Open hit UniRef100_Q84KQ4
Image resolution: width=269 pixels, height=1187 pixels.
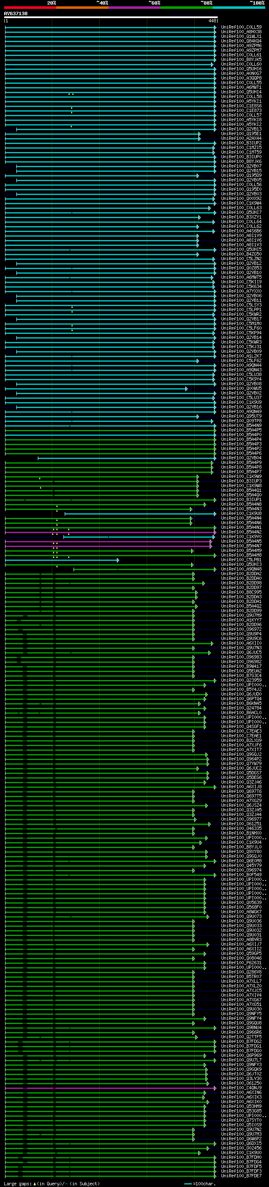pyautogui.click(x=241, y=41)
